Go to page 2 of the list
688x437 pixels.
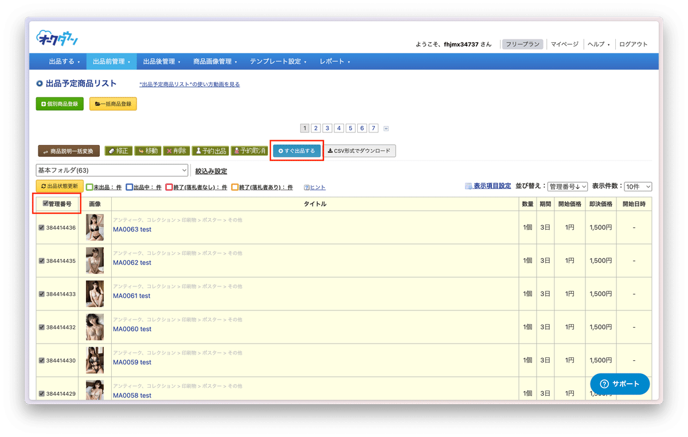316,128
